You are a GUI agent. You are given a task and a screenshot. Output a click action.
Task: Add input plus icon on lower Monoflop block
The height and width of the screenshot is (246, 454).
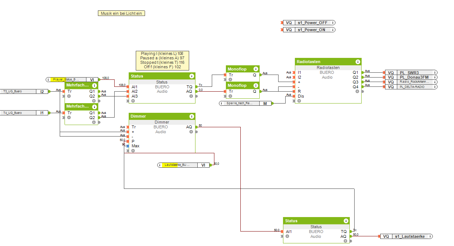[231, 96]
